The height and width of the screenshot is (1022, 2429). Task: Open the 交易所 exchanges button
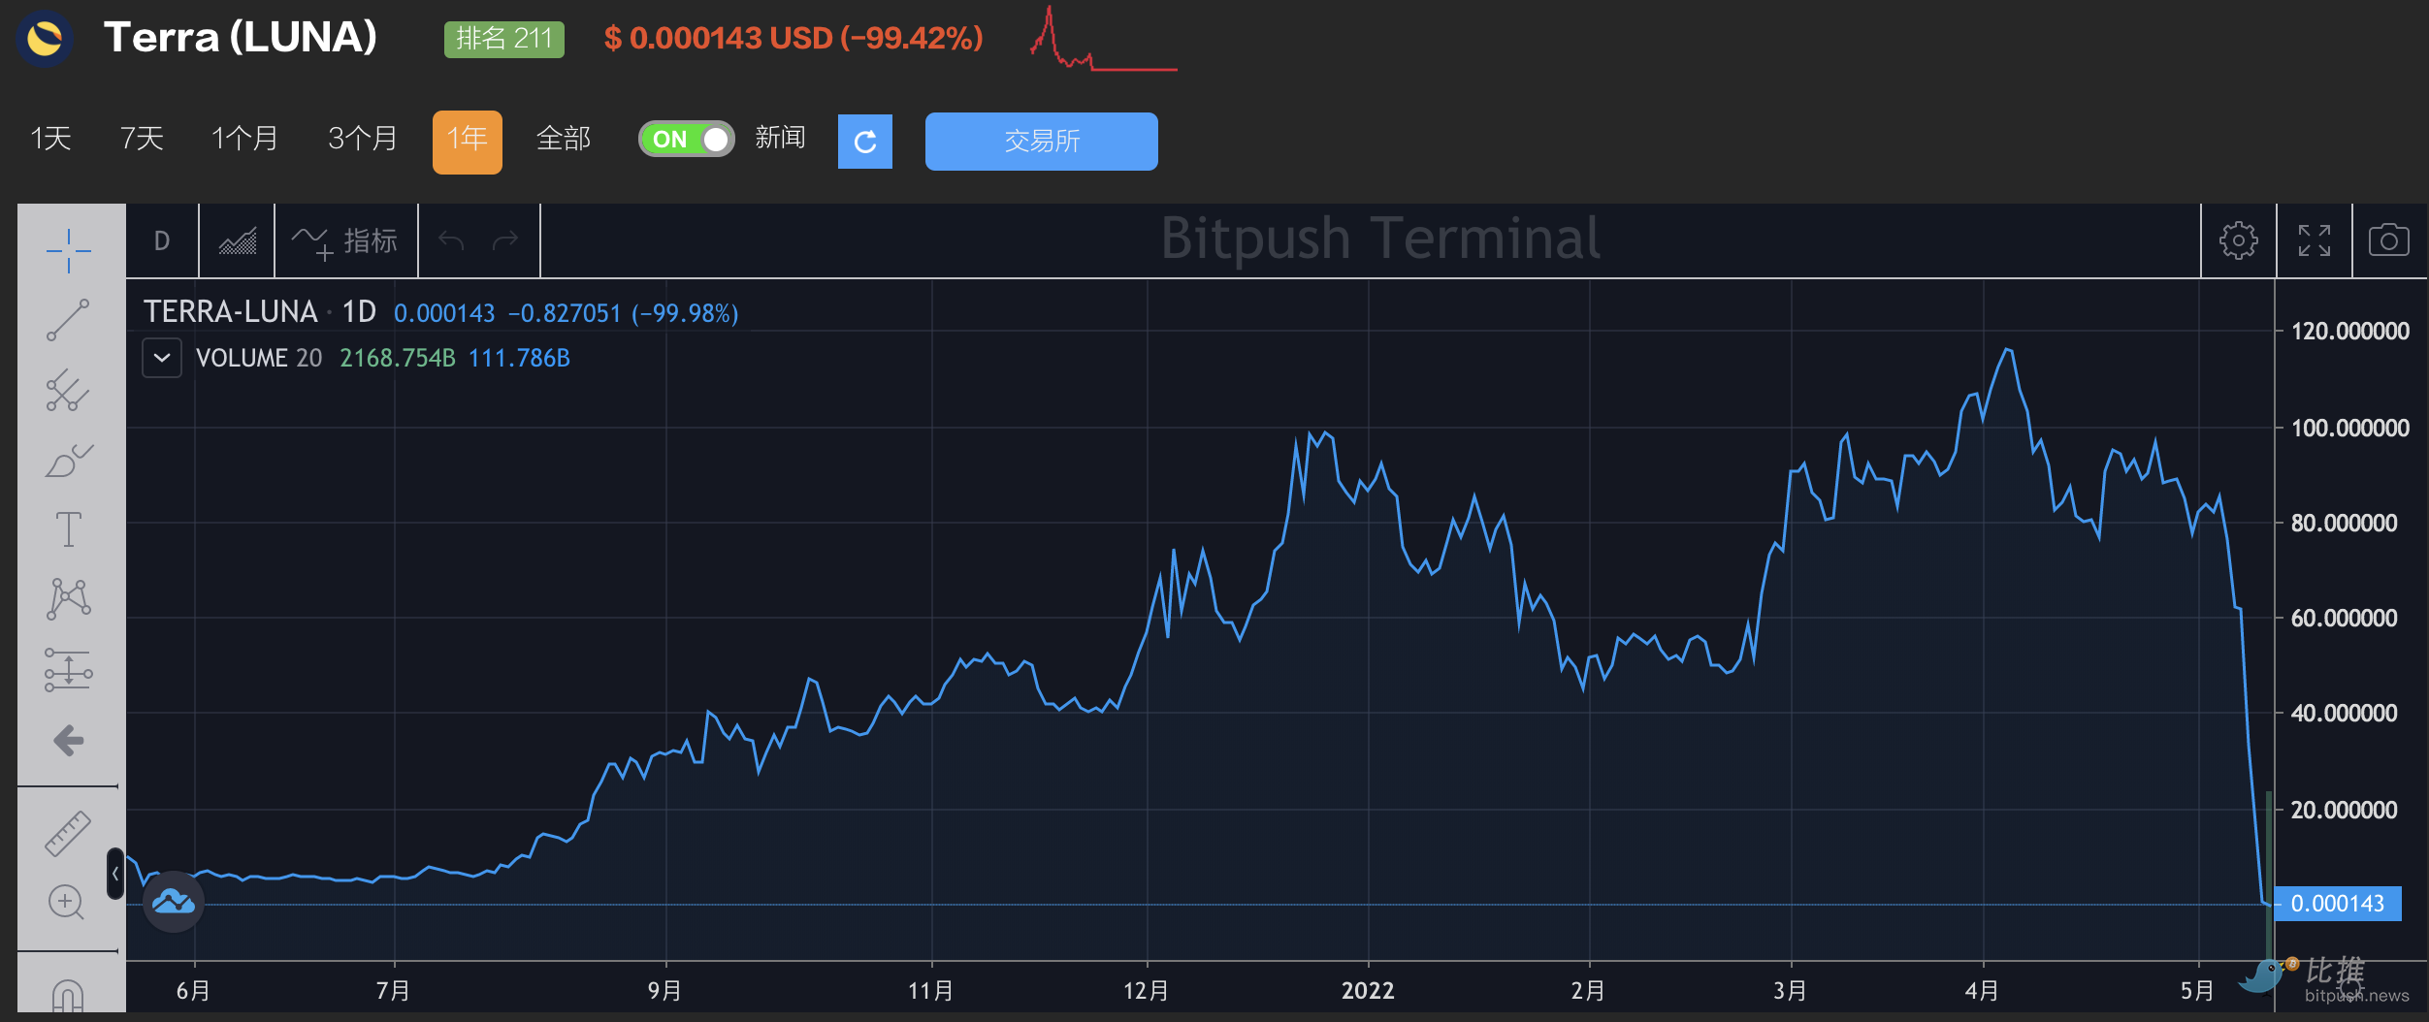[x=1041, y=142]
